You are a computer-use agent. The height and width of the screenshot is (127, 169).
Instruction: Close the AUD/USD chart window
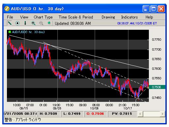(161, 9)
